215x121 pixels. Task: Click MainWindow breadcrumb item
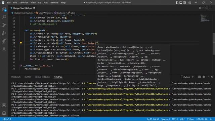pyautogui.click(x=45, y=13)
